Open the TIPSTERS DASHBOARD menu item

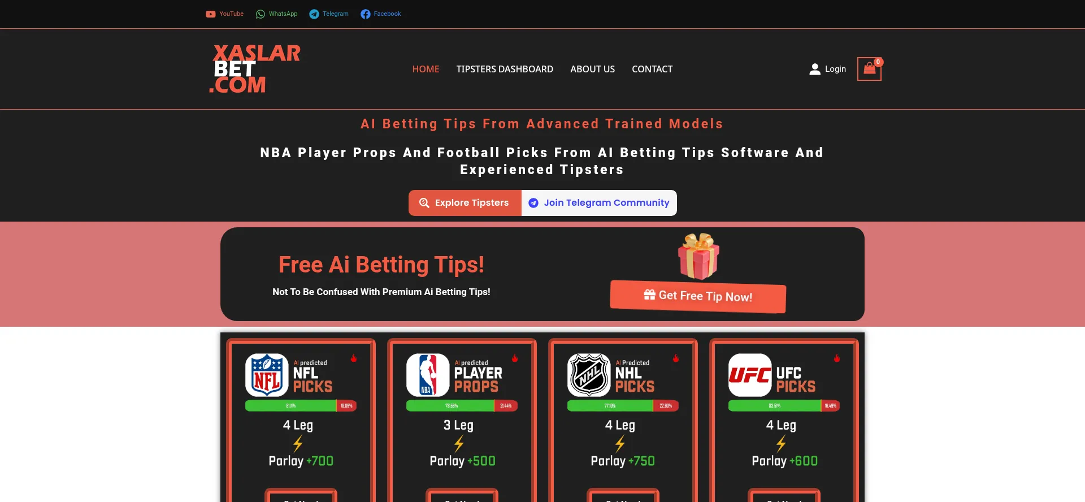coord(505,69)
